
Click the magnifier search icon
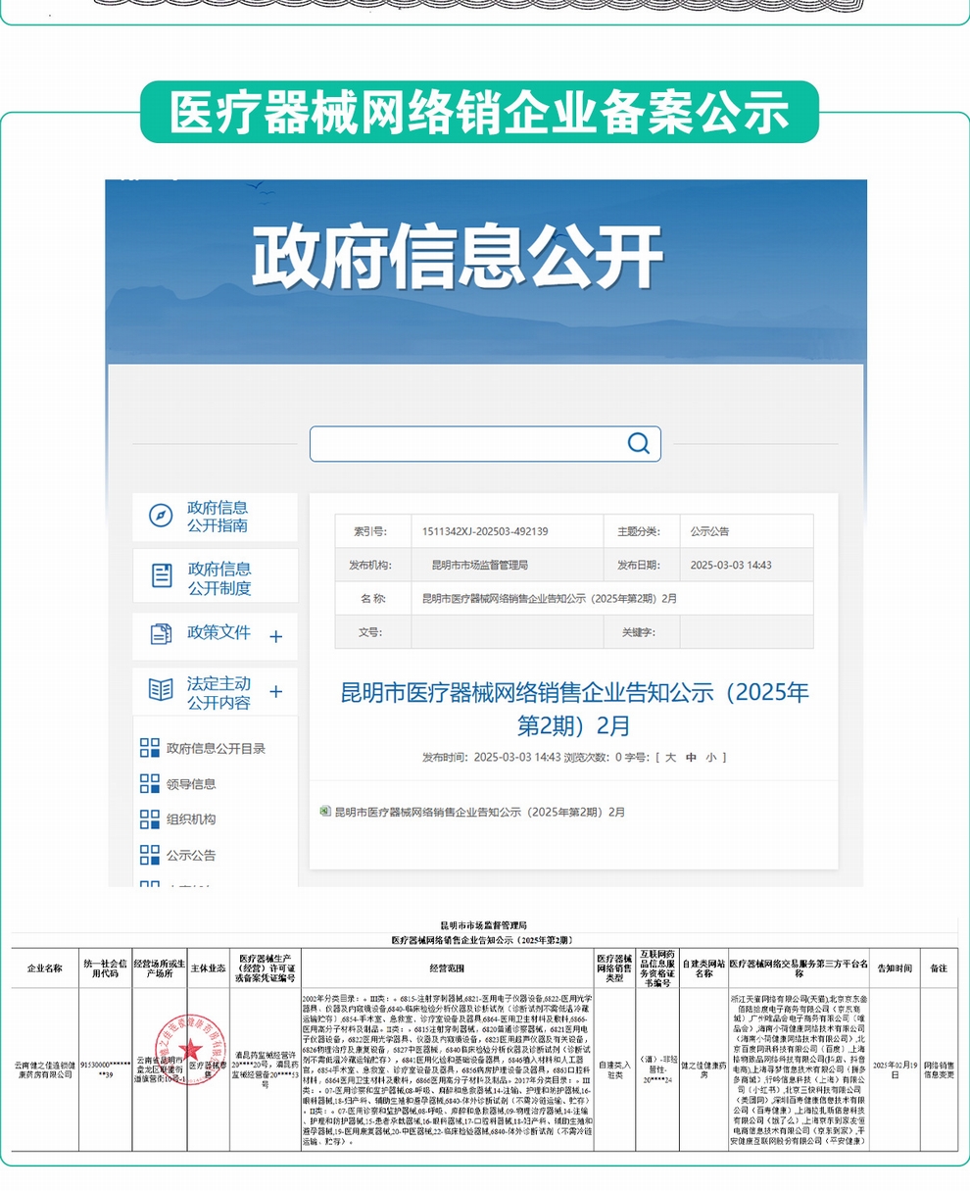639,444
